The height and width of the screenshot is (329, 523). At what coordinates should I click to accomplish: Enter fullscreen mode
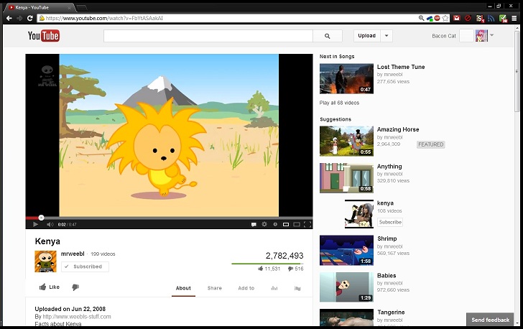[x=307, y=224]
